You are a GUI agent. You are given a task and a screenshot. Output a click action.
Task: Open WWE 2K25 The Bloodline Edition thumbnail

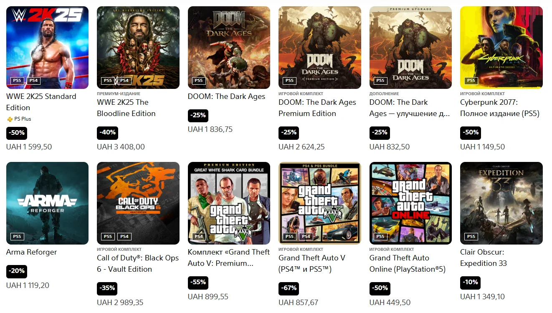[138, 47]
